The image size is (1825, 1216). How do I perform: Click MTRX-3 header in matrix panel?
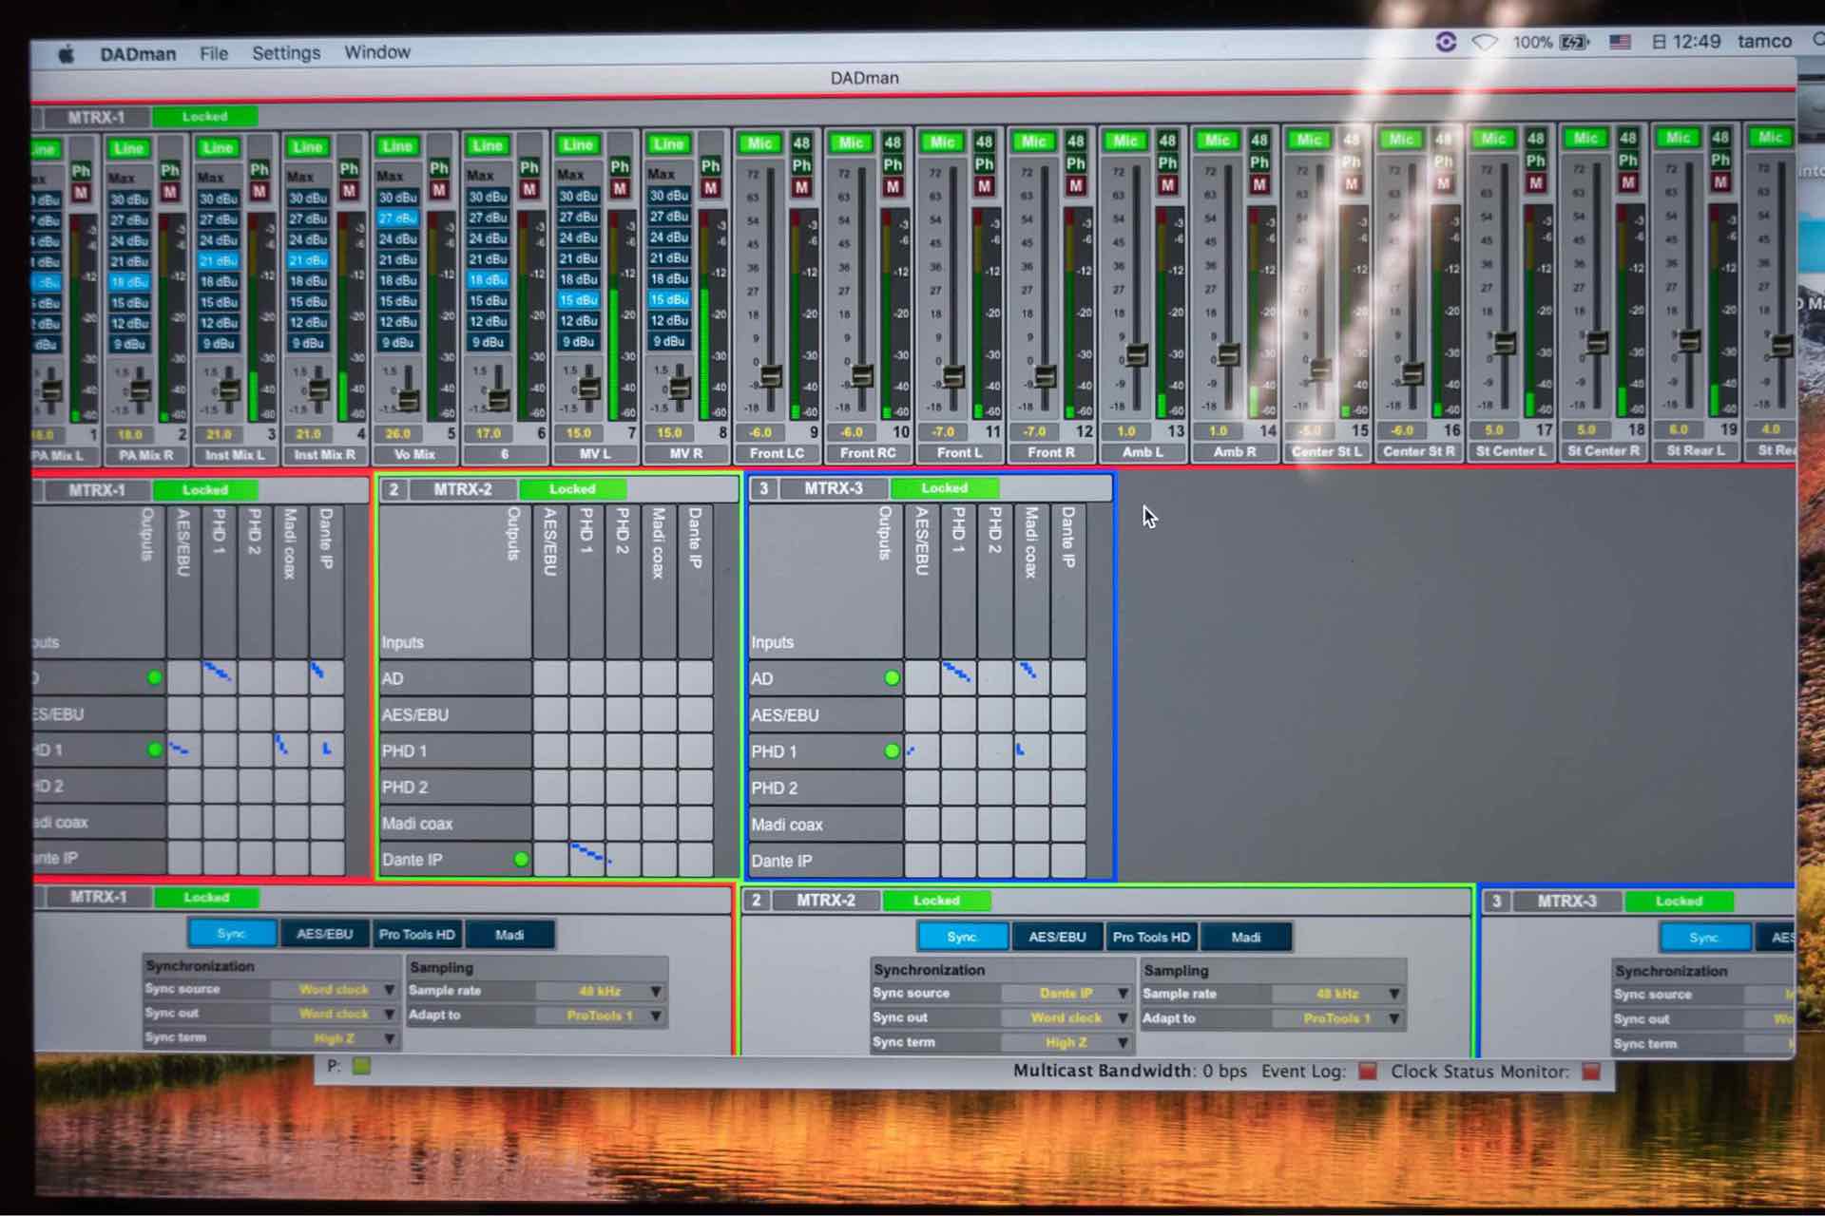(834, 488)
